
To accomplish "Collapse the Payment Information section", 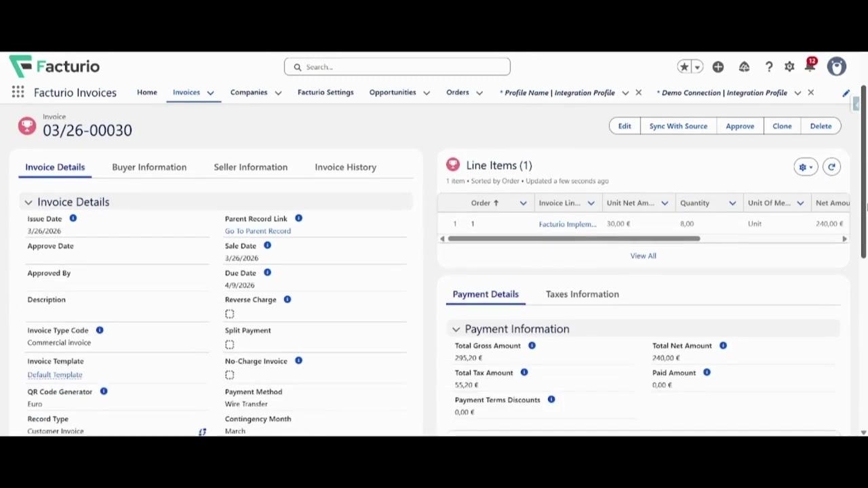I will (456, 329).
